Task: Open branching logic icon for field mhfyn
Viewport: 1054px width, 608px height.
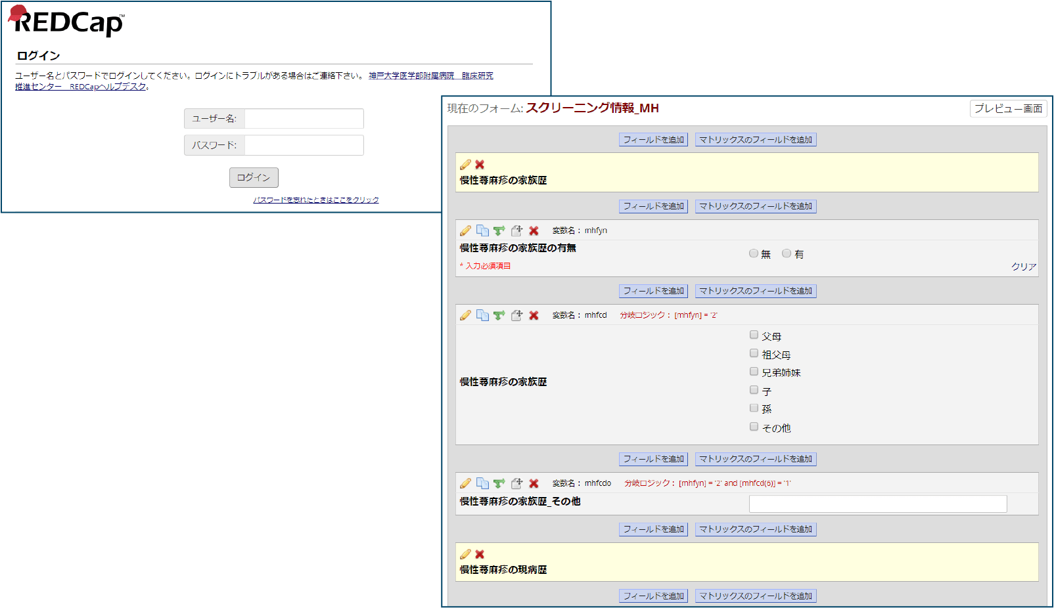Action: click(499, 230)
